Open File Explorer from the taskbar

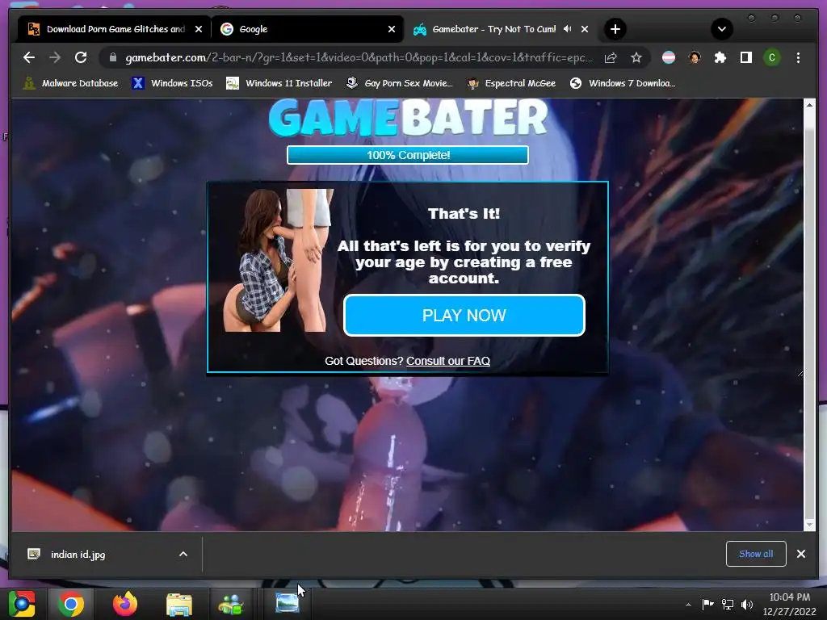179,604
